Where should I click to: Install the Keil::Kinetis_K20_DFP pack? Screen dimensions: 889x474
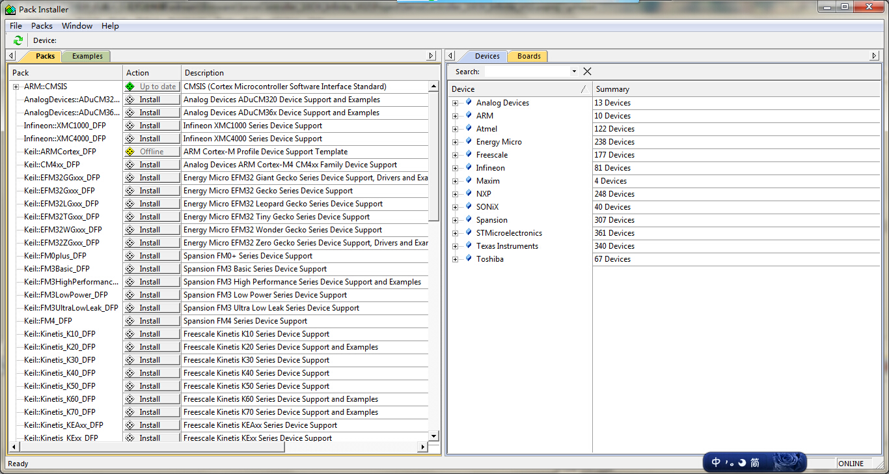[152, 347]
